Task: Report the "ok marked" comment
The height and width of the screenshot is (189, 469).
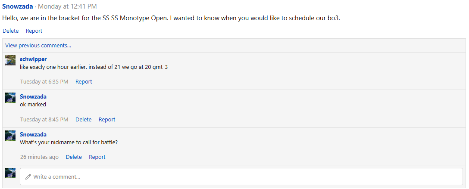Action: tap(107, 120)
